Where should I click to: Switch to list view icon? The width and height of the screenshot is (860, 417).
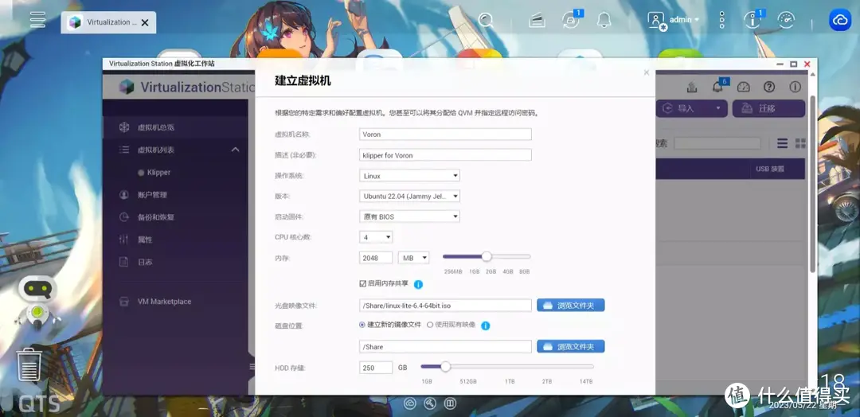point(782,143)
